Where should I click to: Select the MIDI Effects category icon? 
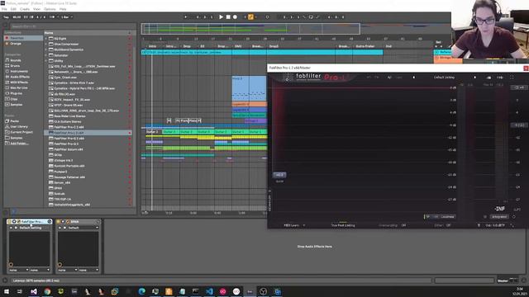tap(7, 82)
